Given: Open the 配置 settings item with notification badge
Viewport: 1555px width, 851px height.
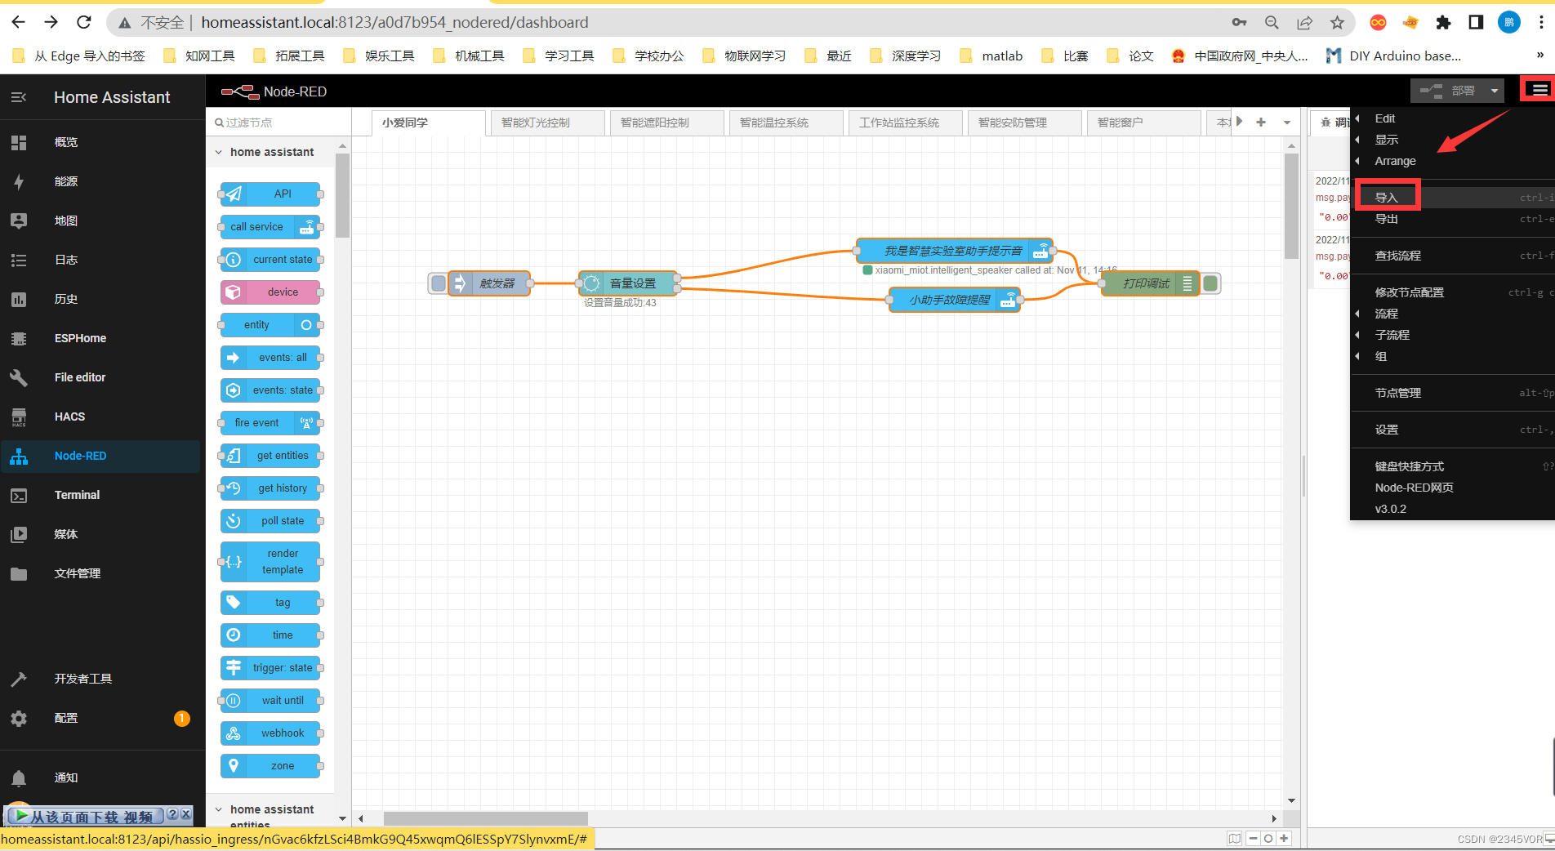Looking at the screenshot, I should [x=66, y=718].
